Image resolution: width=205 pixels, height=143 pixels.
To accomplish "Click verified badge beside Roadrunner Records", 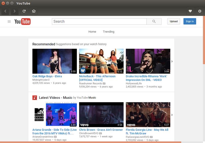I will [104, 83].
